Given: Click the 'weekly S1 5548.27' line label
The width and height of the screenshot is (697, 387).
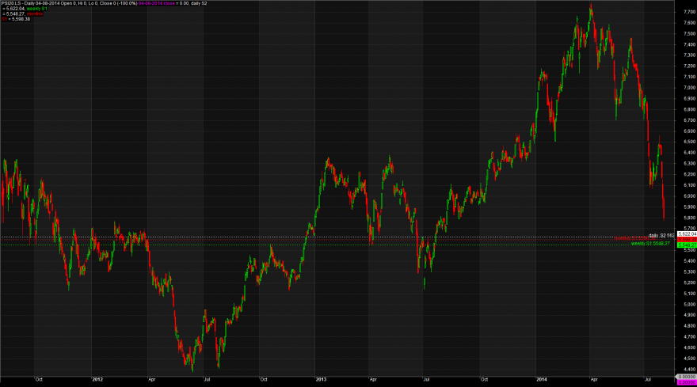Looking at the screenshot, I should [x=650, y=244].
